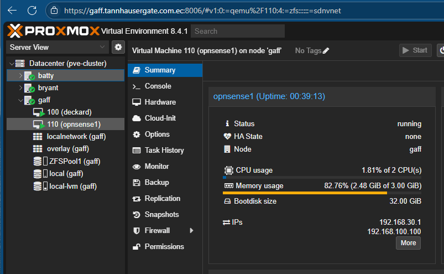Open the Snapshots section
This screenshot has height=274, width=444.
coord(161,214)
